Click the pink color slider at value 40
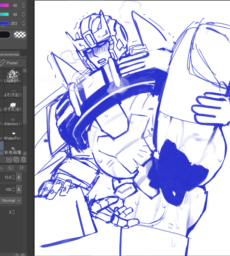Viewport: 230px width, 256px height. point(4,5)
